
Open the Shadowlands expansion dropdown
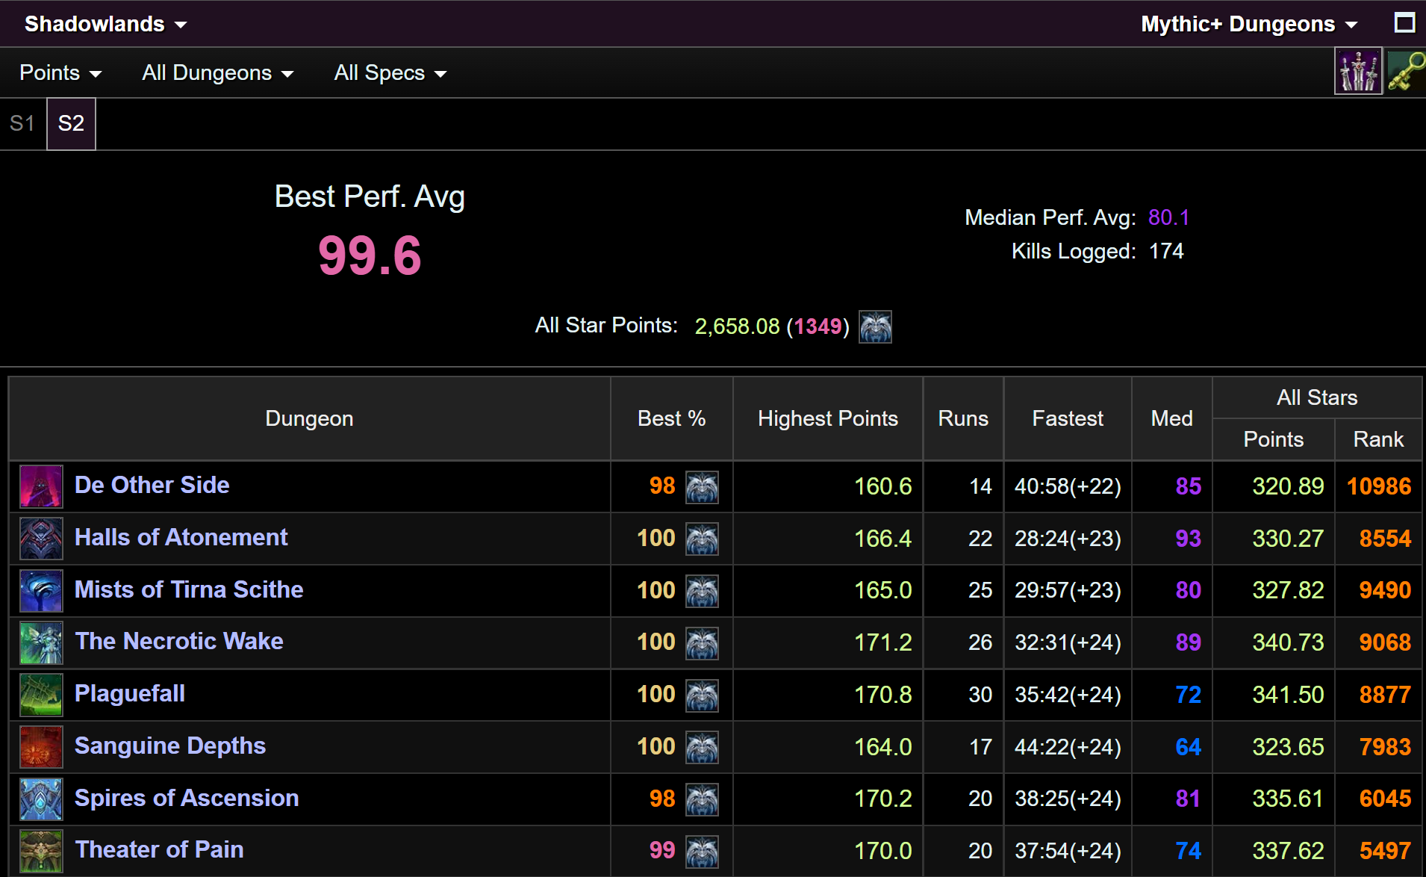pyautogui.click(x=105, y=24)
